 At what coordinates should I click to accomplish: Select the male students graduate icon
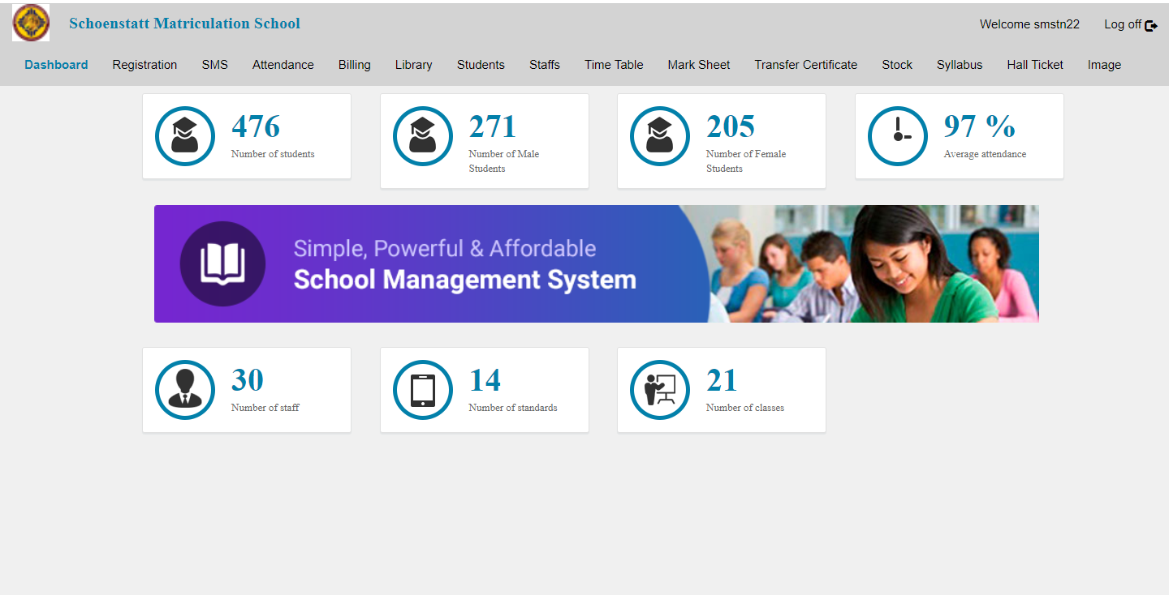click(423, 136)
